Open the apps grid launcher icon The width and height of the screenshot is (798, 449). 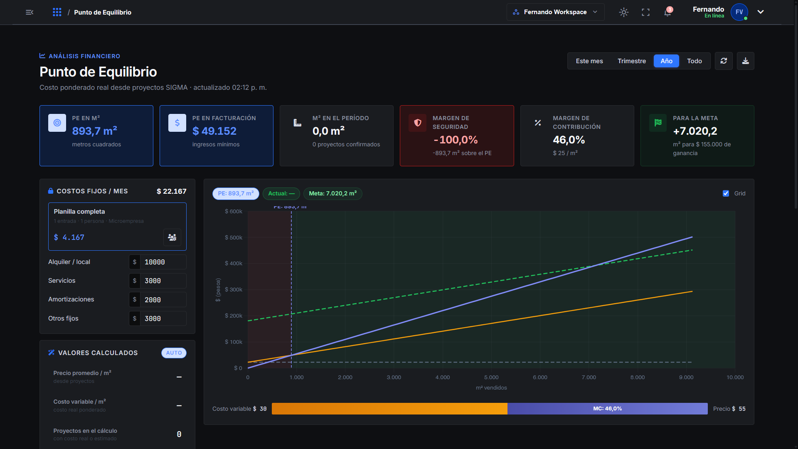coord(57,12)
